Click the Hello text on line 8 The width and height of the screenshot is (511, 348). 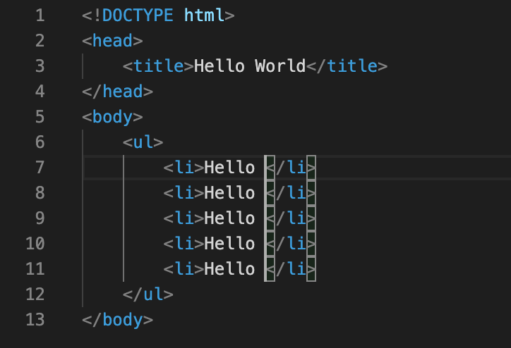229,192
